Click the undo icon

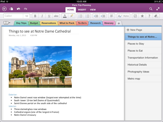18,9
